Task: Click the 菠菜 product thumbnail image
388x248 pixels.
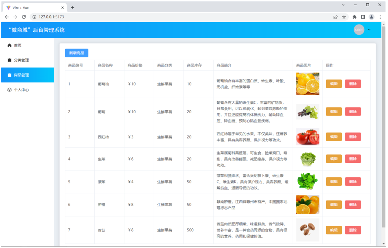Action: [x=307, y=182]
